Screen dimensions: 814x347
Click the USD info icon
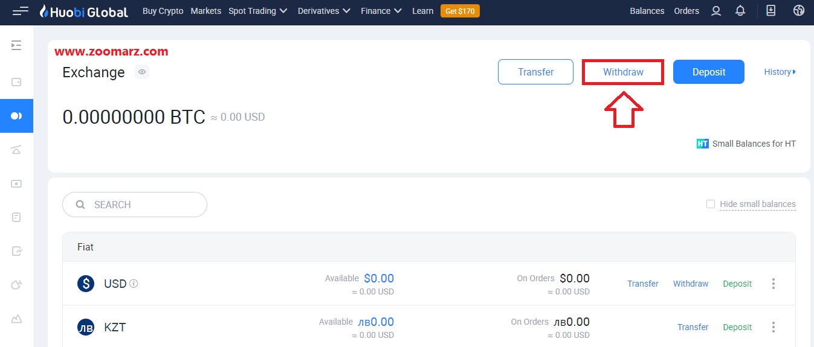tap(134, 283)
